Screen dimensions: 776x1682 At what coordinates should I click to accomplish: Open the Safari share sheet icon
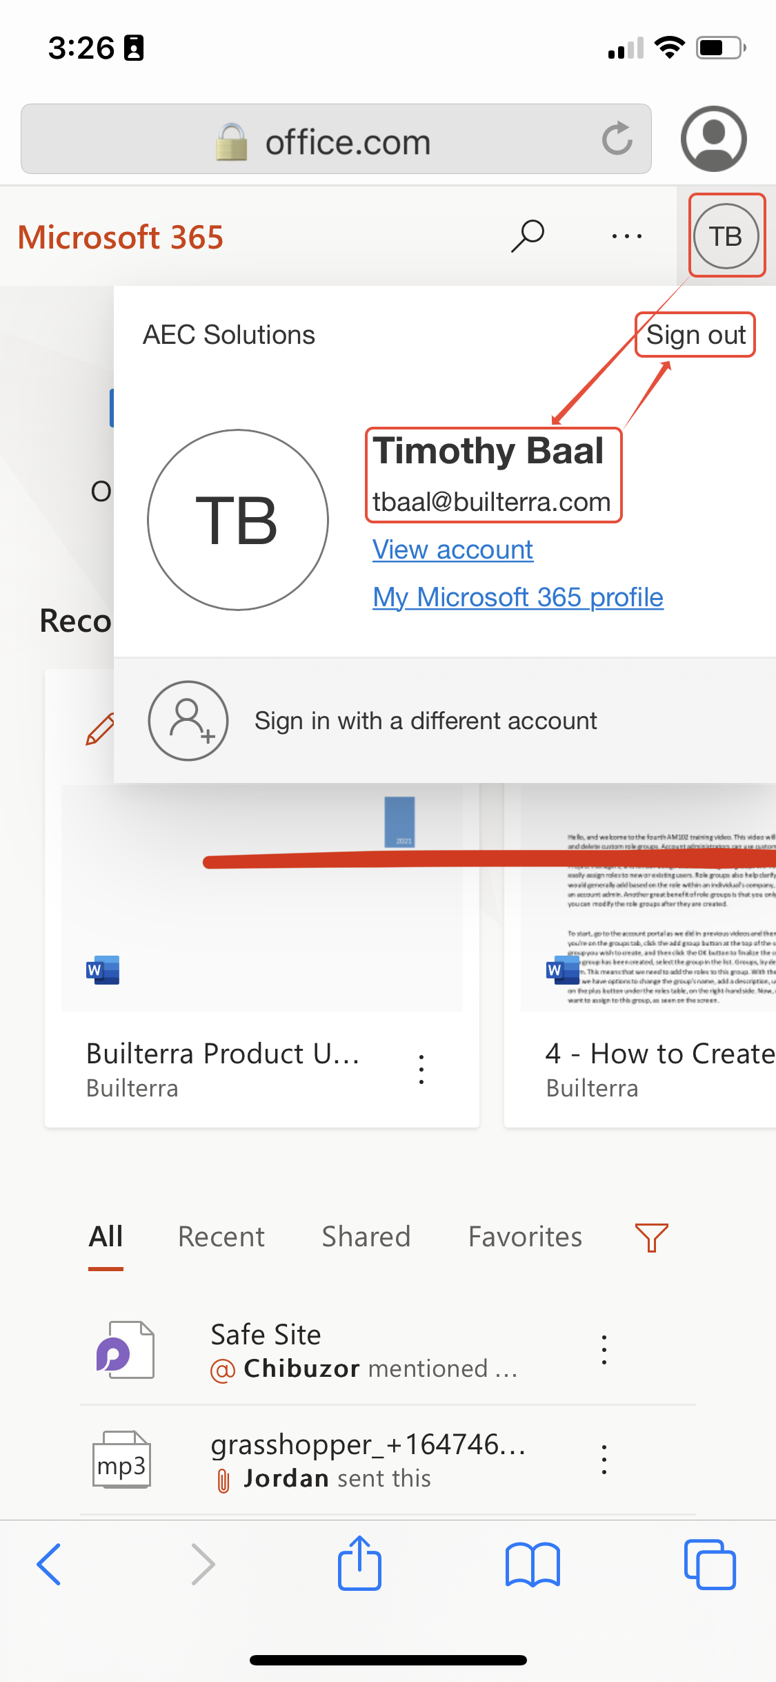tap(359, 1563)
